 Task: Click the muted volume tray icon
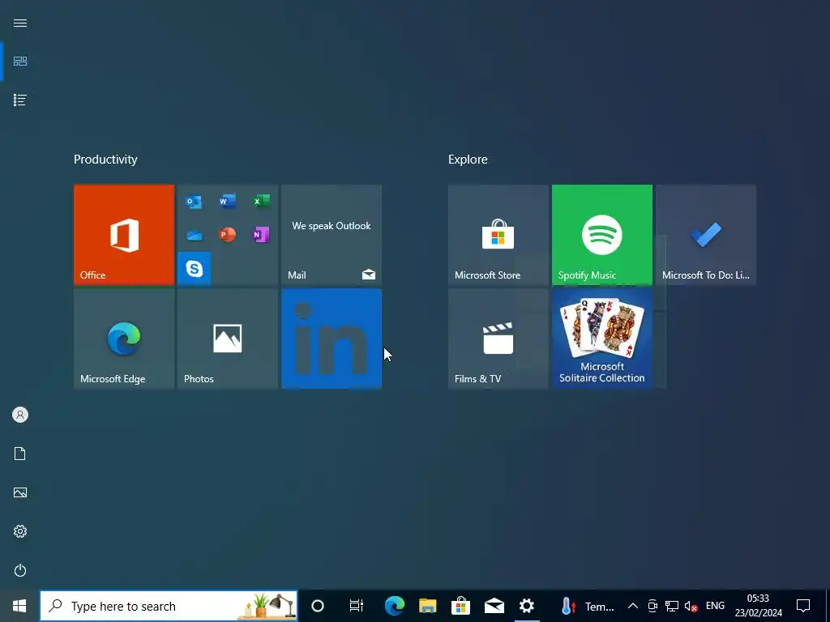691,606
